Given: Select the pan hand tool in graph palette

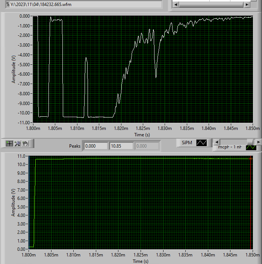Looking at the screenshot, I should [26, 143].
